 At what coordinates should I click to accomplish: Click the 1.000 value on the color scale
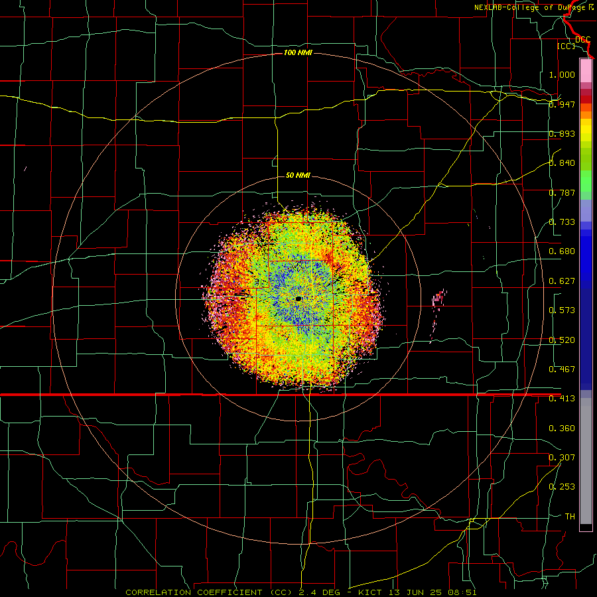click(562, 74)
